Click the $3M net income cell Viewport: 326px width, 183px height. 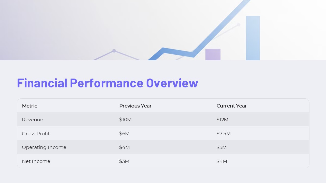[124, 161]
